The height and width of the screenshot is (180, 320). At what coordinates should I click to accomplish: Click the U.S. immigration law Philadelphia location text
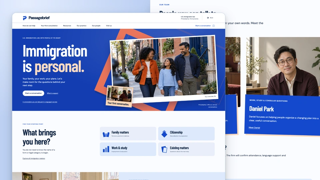point(189,18)
